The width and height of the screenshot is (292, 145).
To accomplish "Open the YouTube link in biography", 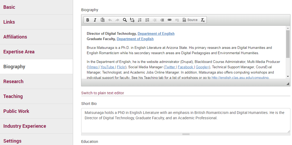I will tap(107, 67).
